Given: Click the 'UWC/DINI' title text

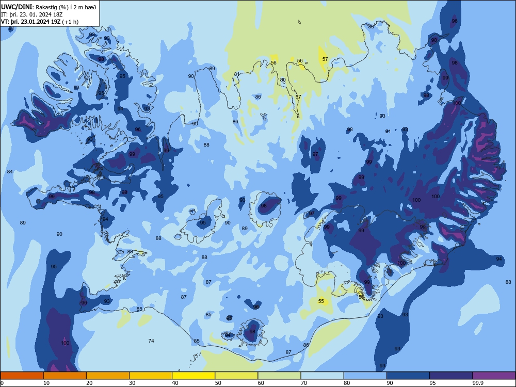Looking at the screenshot, I should 17,7.
